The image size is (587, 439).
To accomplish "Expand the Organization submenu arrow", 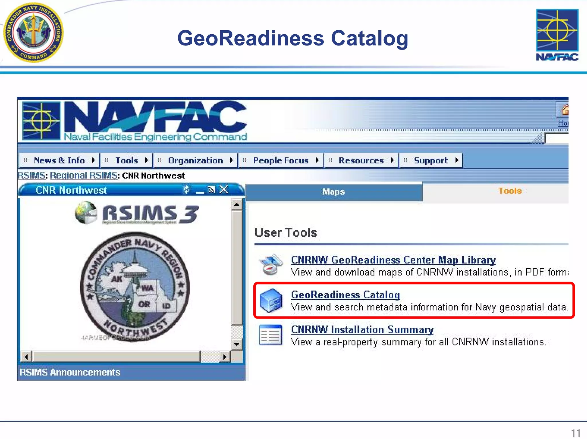I will 231,160.
